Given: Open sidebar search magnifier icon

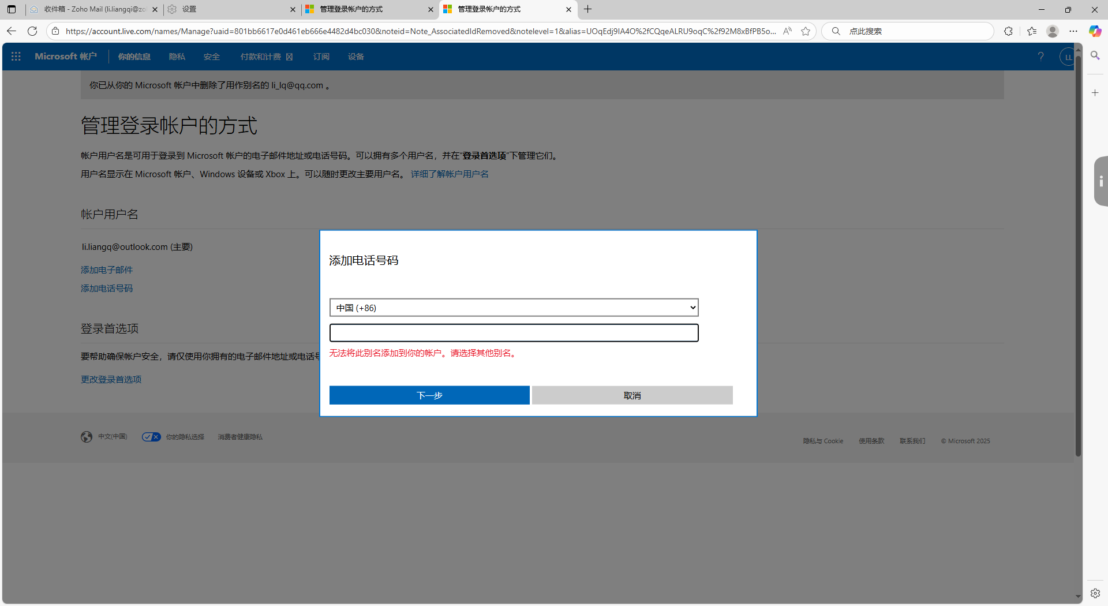Looking at the screenshot, I should click(x=1095, y=55).
